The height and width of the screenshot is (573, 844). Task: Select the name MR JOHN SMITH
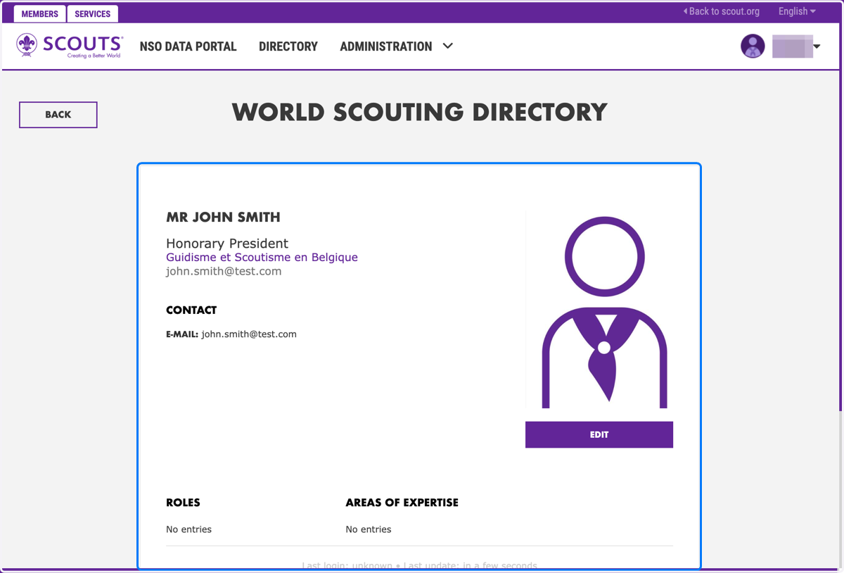(223, 218)
